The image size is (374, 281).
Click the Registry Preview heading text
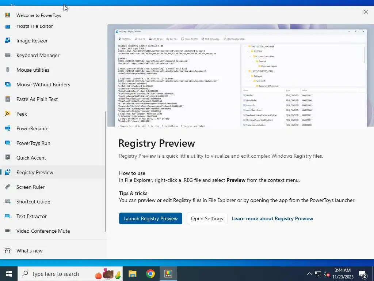click(156, 143)
